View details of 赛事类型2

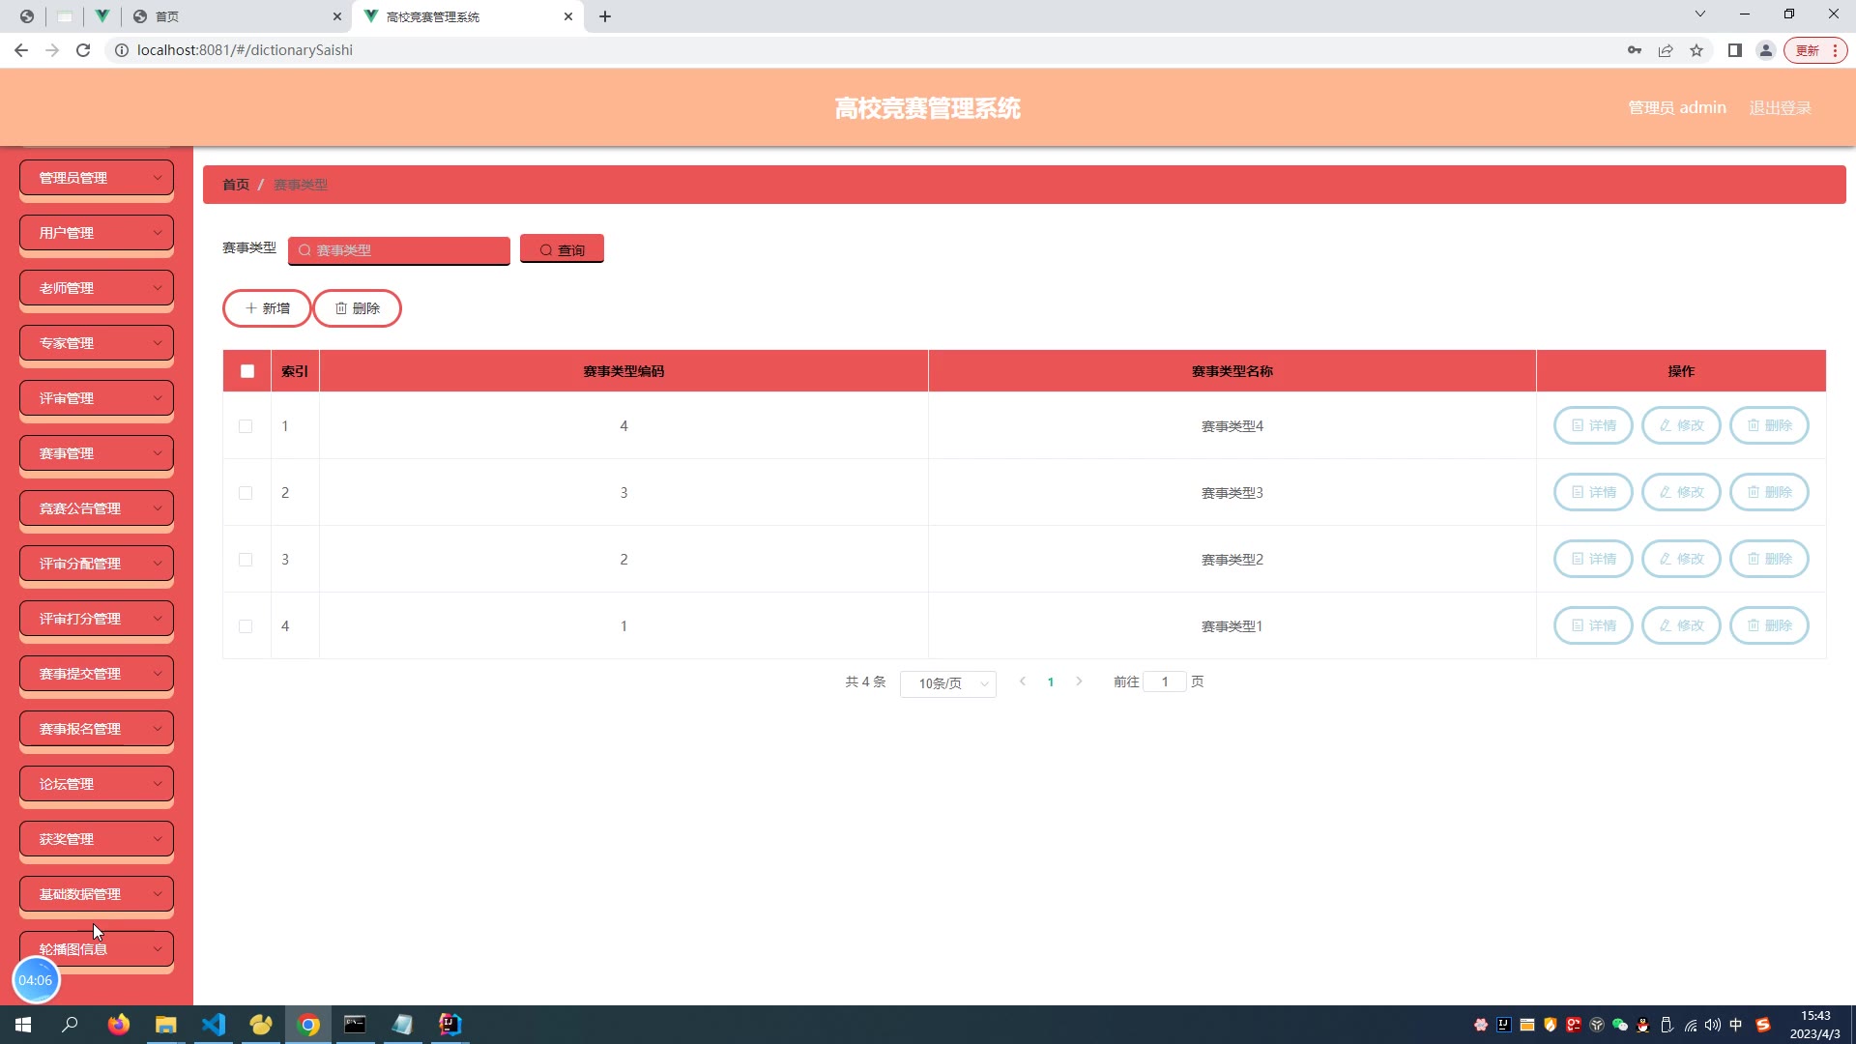click(x=1593, y=559)
